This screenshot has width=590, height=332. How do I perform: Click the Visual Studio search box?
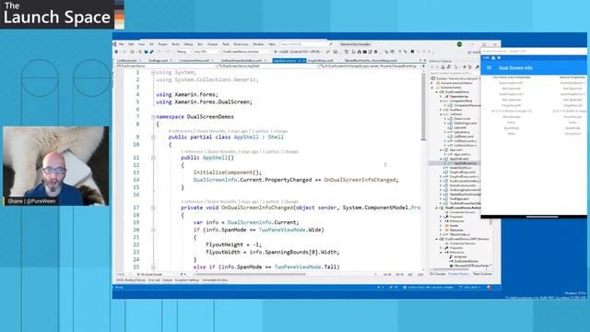tap(306, 44)
